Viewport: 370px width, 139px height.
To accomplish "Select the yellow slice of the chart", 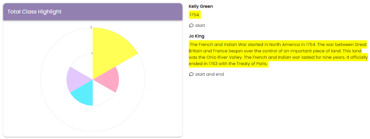I will (x=111, y=52).
